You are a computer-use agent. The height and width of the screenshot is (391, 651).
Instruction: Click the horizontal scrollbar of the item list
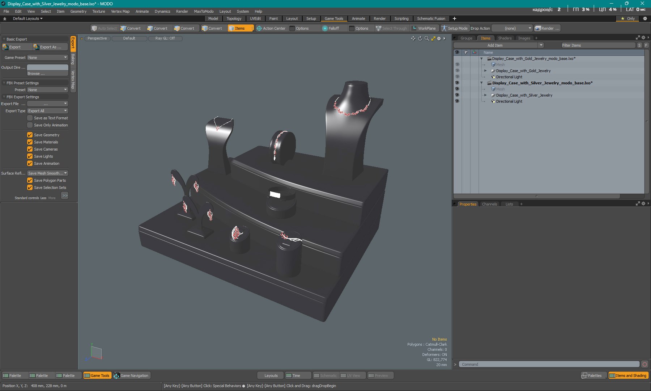(x=537, y=196)
